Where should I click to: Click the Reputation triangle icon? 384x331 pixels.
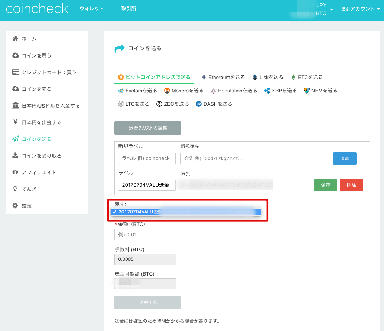coord(214,91)
